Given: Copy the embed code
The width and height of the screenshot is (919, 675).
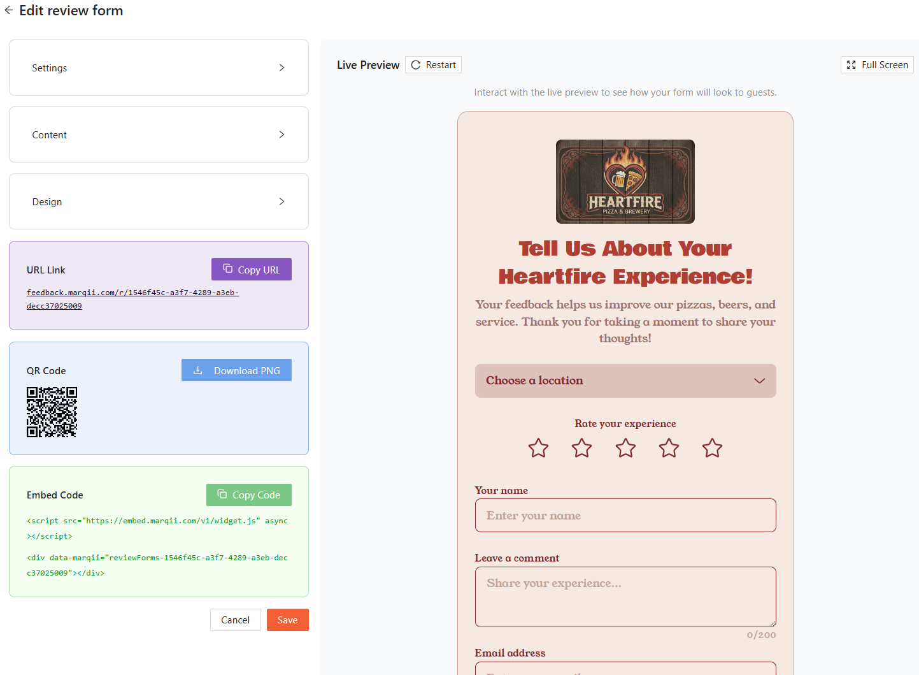Looking at the screenshot, I should [249, 495].
